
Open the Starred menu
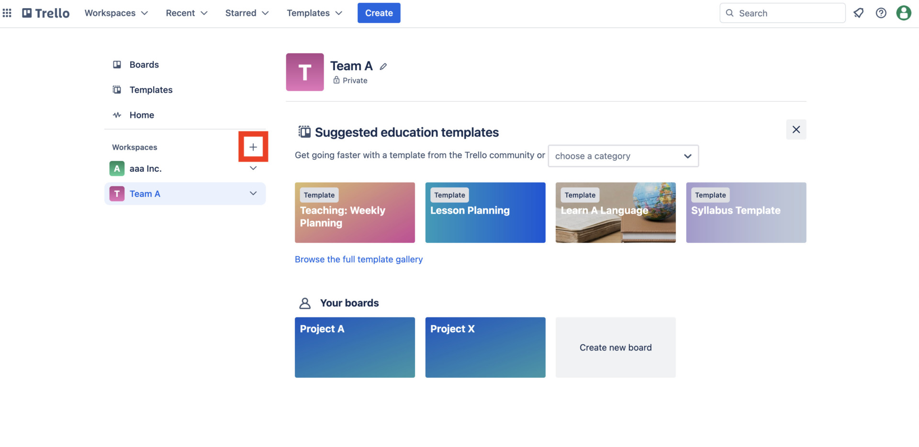(x=247, y=13)
